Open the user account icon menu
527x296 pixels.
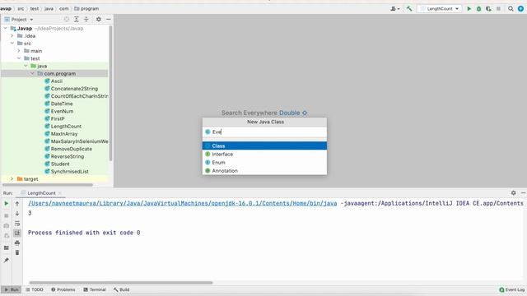[395, 9]
